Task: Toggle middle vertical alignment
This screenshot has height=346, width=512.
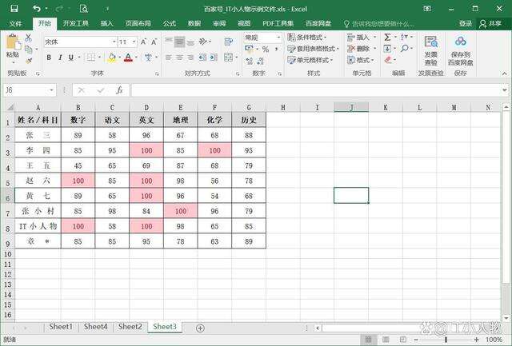Action: coord(179,42)
